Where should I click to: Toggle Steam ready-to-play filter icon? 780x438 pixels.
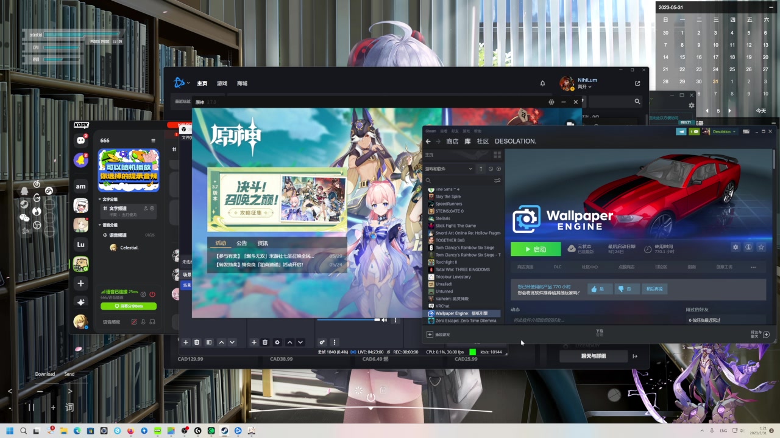pos(498,169)
